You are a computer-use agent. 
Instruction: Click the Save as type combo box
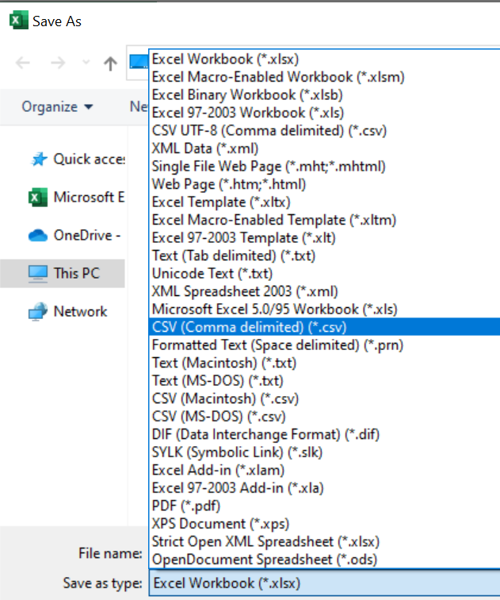323,583
